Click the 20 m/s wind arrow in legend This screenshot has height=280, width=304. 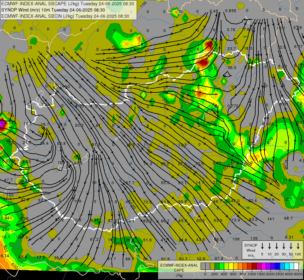click(277, 246)
